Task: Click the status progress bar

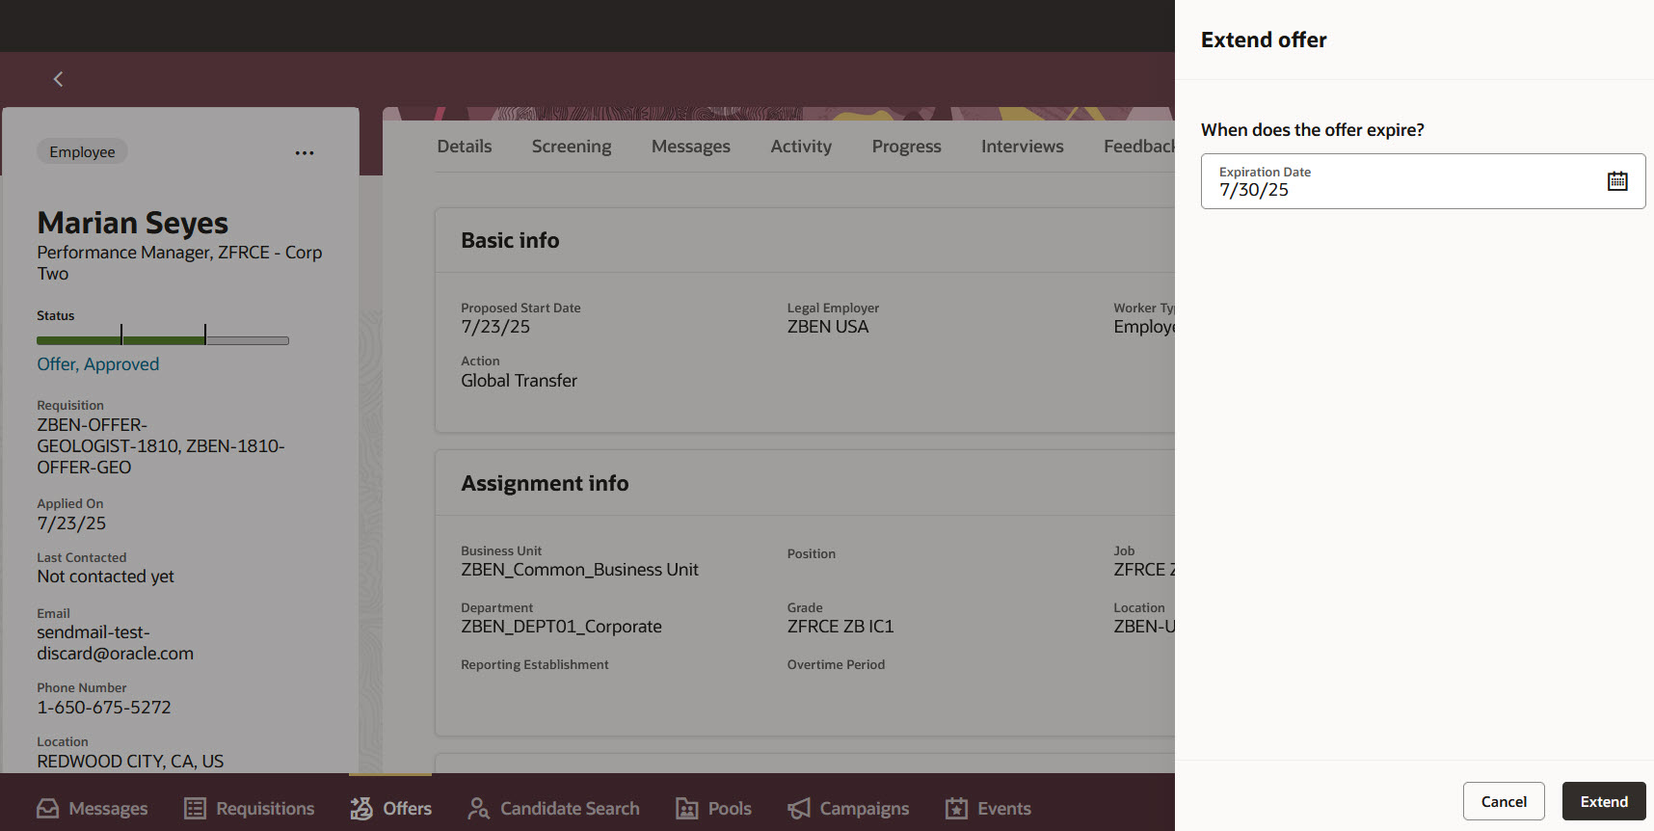Action: point(163,339)
